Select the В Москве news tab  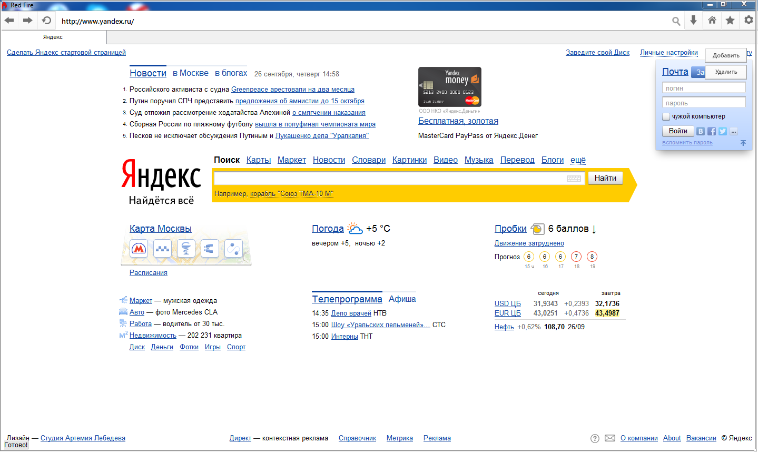(x=191, y=73)
